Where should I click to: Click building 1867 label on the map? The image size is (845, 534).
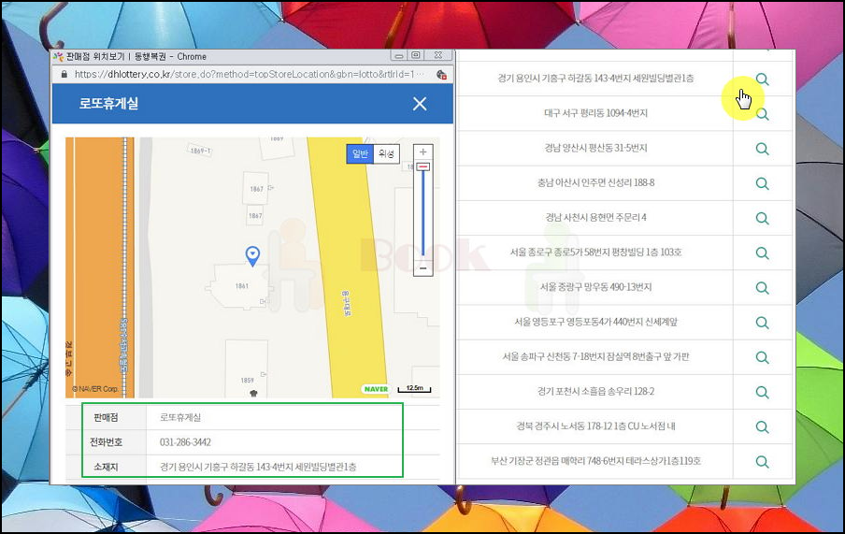point(256,189)
